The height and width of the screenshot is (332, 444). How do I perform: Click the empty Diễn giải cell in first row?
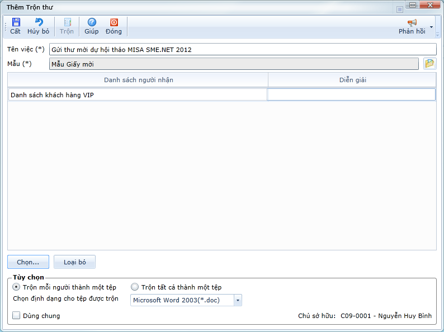(351, 95)
